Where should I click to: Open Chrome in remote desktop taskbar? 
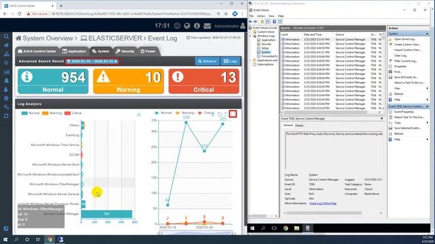click(x=285, y=228)
